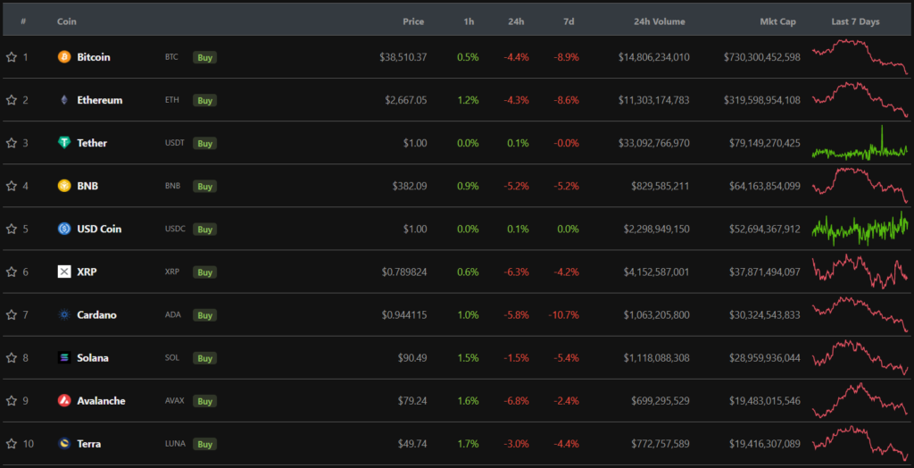Sort the table by Price column
This screenshot has width=914, height=468.
pyautogui.click(x=412, y=21)
